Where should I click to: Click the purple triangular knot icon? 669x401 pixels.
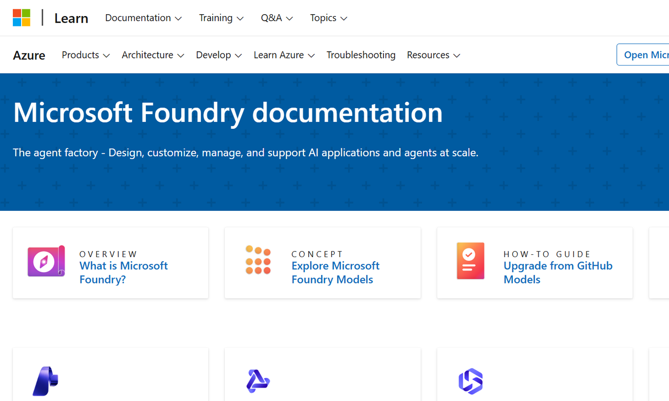258,381
